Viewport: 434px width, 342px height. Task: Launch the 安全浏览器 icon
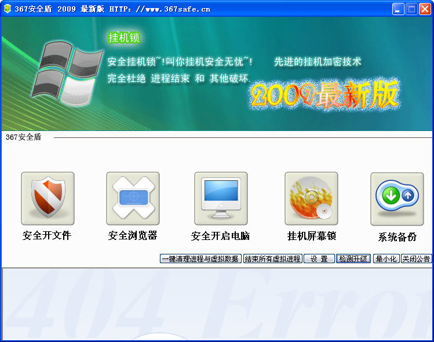click(133, 198)
